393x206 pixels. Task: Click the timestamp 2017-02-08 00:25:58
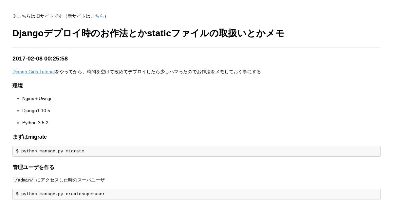[40, 59]
